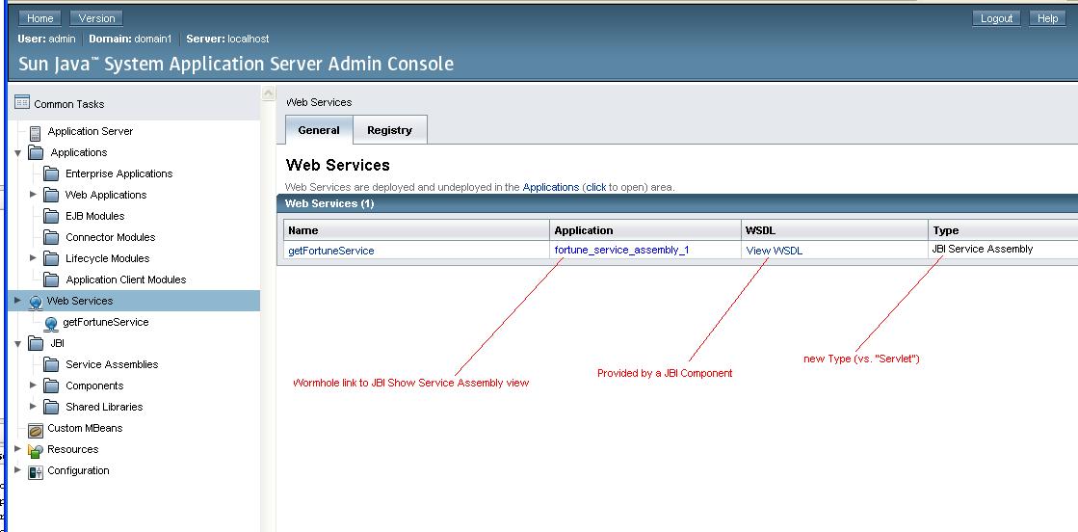Click the JBI folder icon
The image size is (1078, 532).
click(36, 344)
